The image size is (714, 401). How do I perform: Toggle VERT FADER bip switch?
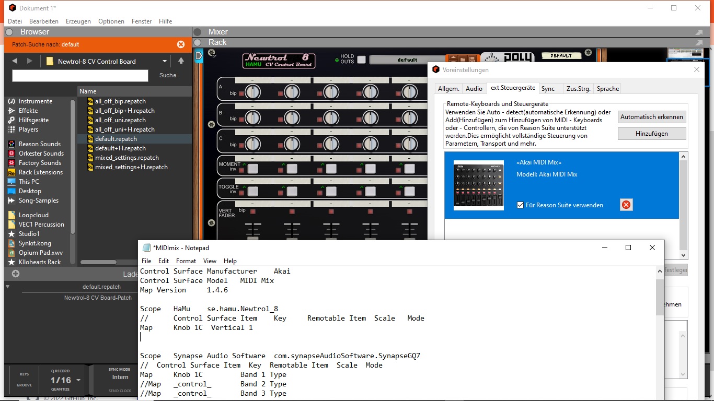[x=253, y=211]
